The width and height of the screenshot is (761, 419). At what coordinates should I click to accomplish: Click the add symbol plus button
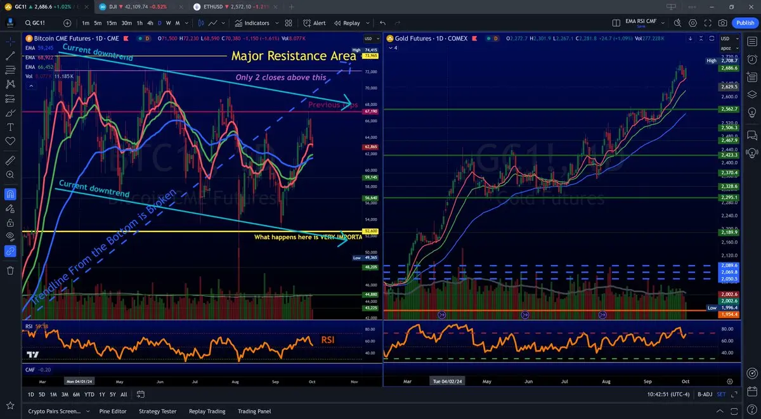pos(67,23)
